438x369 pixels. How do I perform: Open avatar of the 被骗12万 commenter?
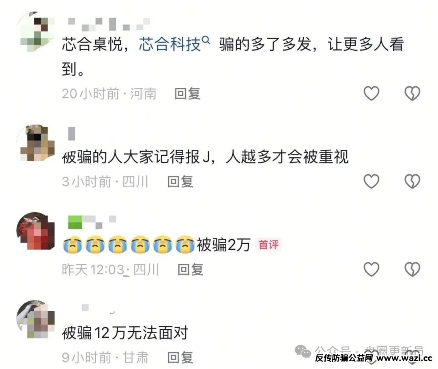tap(35, 319)
